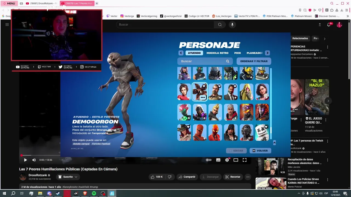Open the Vectorga Instagram bookmark

127,16
